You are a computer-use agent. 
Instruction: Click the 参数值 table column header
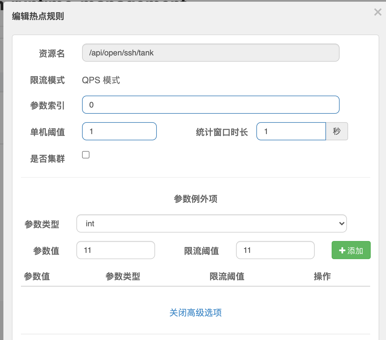37,276
